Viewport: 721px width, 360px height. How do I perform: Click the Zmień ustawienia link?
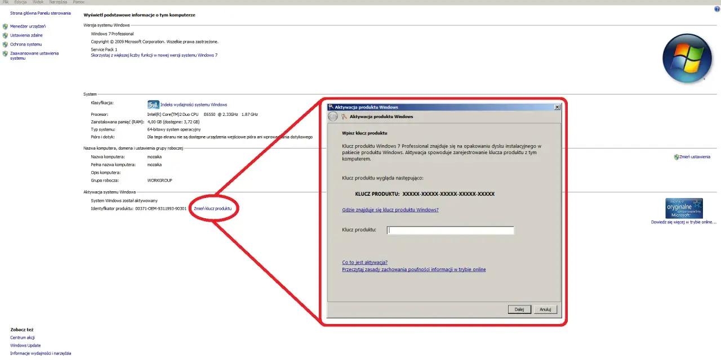pos(695,157)
